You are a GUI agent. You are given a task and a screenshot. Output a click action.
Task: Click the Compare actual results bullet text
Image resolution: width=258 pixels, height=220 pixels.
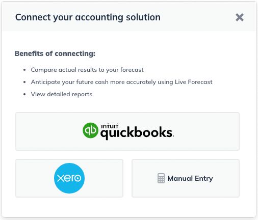pos(87,70)
